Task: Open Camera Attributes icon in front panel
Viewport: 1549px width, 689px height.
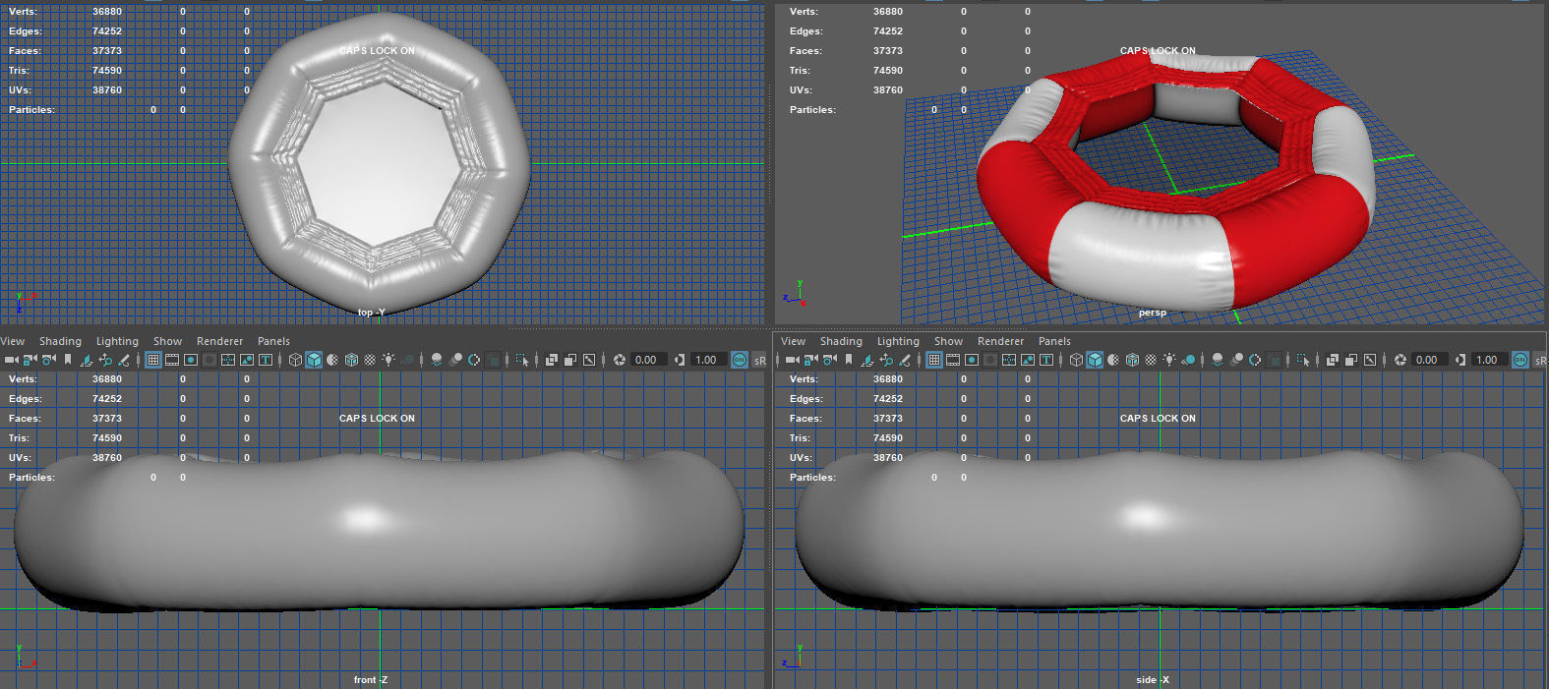Action: click(x=48, y=360)
